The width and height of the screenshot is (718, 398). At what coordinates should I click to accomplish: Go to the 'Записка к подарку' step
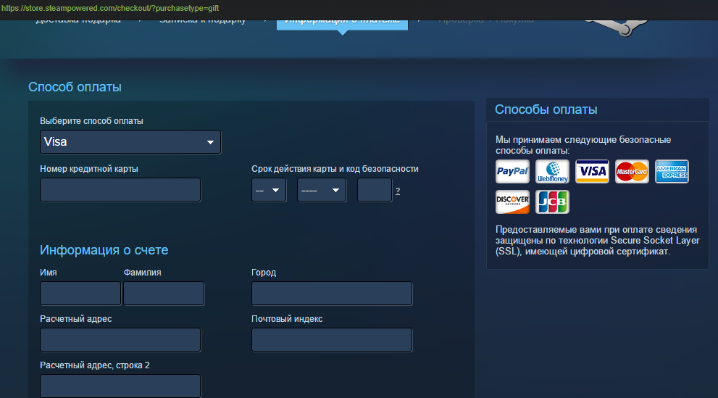202,20
